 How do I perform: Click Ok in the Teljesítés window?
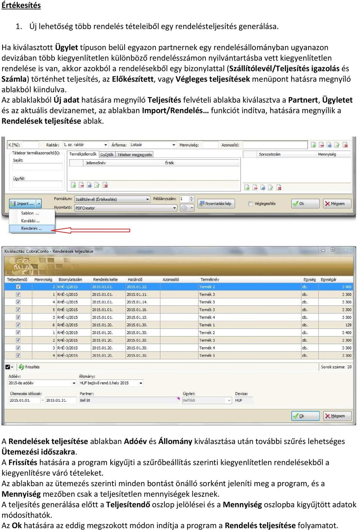(x=305, y=204)
